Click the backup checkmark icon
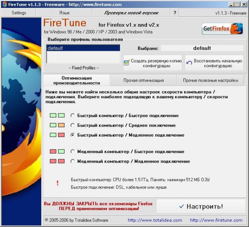The width and height of the screenshot is (249, 227). 126,63
